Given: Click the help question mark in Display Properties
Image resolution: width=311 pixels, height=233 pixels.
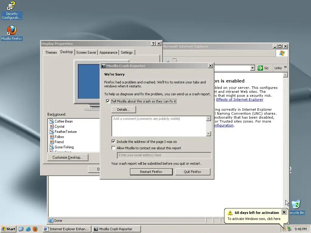Looking at the screenshot, I should [153, 44].
